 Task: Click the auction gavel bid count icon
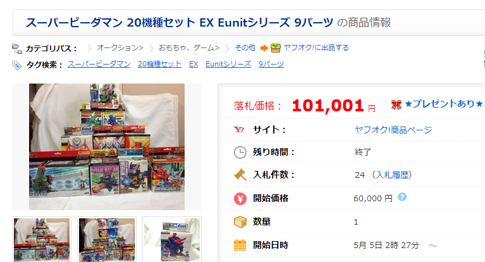coord(240,175)
